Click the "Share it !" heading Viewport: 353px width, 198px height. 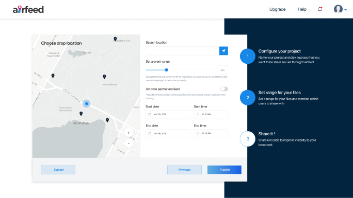tap(266, 134)
